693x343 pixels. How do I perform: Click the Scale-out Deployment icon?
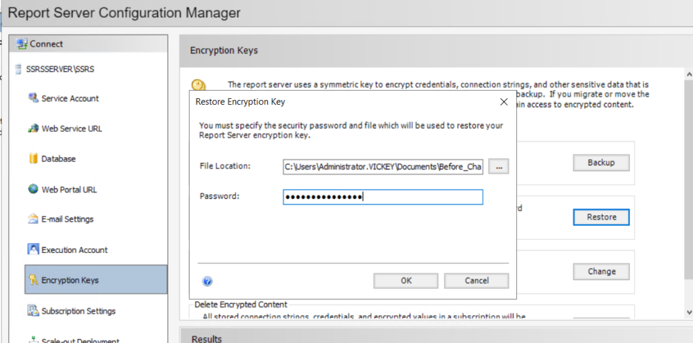click(x=33, y=340)
